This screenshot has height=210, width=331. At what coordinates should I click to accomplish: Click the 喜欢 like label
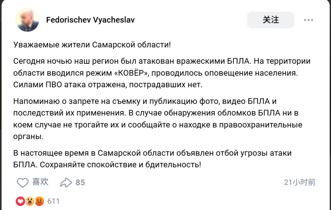(x=40, y=182)
